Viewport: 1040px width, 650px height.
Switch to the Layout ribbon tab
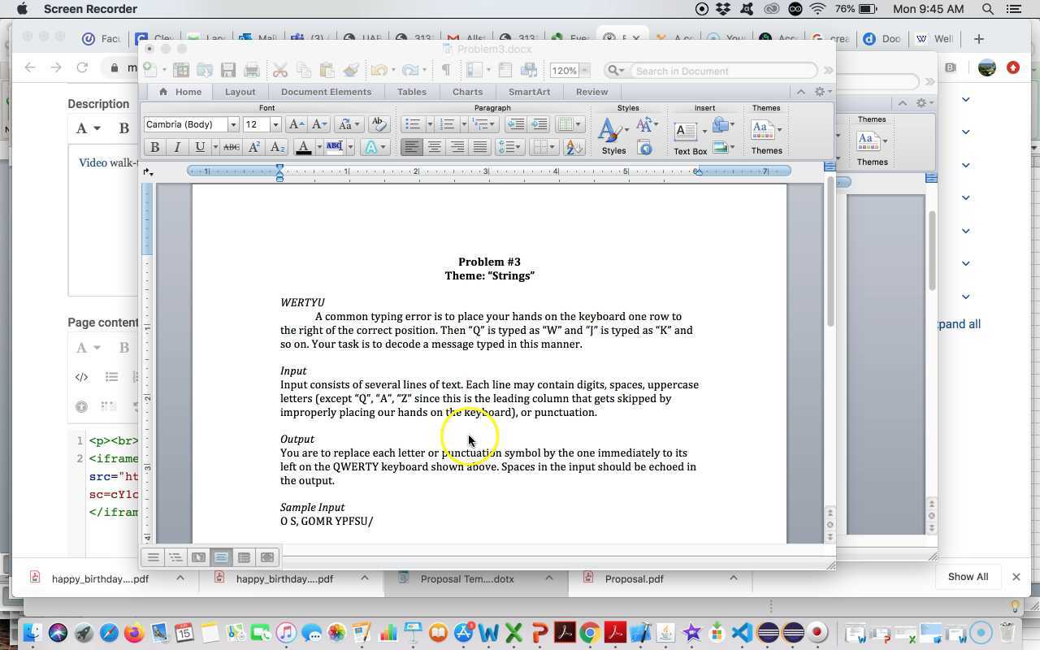(x=240, y=92)
